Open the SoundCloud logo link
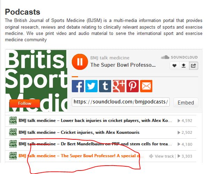 179,57
